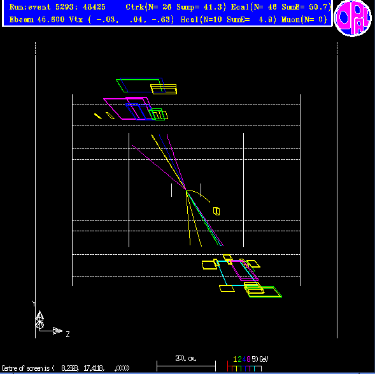This screenshot has width=375, height=374.
Task: Click the Hcal N=10 SumE readout
Action: 228,19
